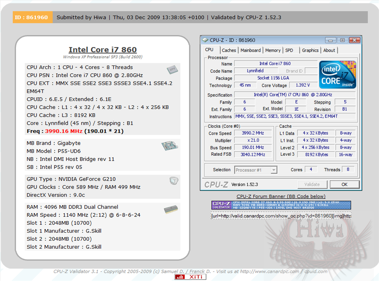Click the Core Voltage value 1.392 V
The width and height of the screenshot is (379, 281).
pos(302,85)
